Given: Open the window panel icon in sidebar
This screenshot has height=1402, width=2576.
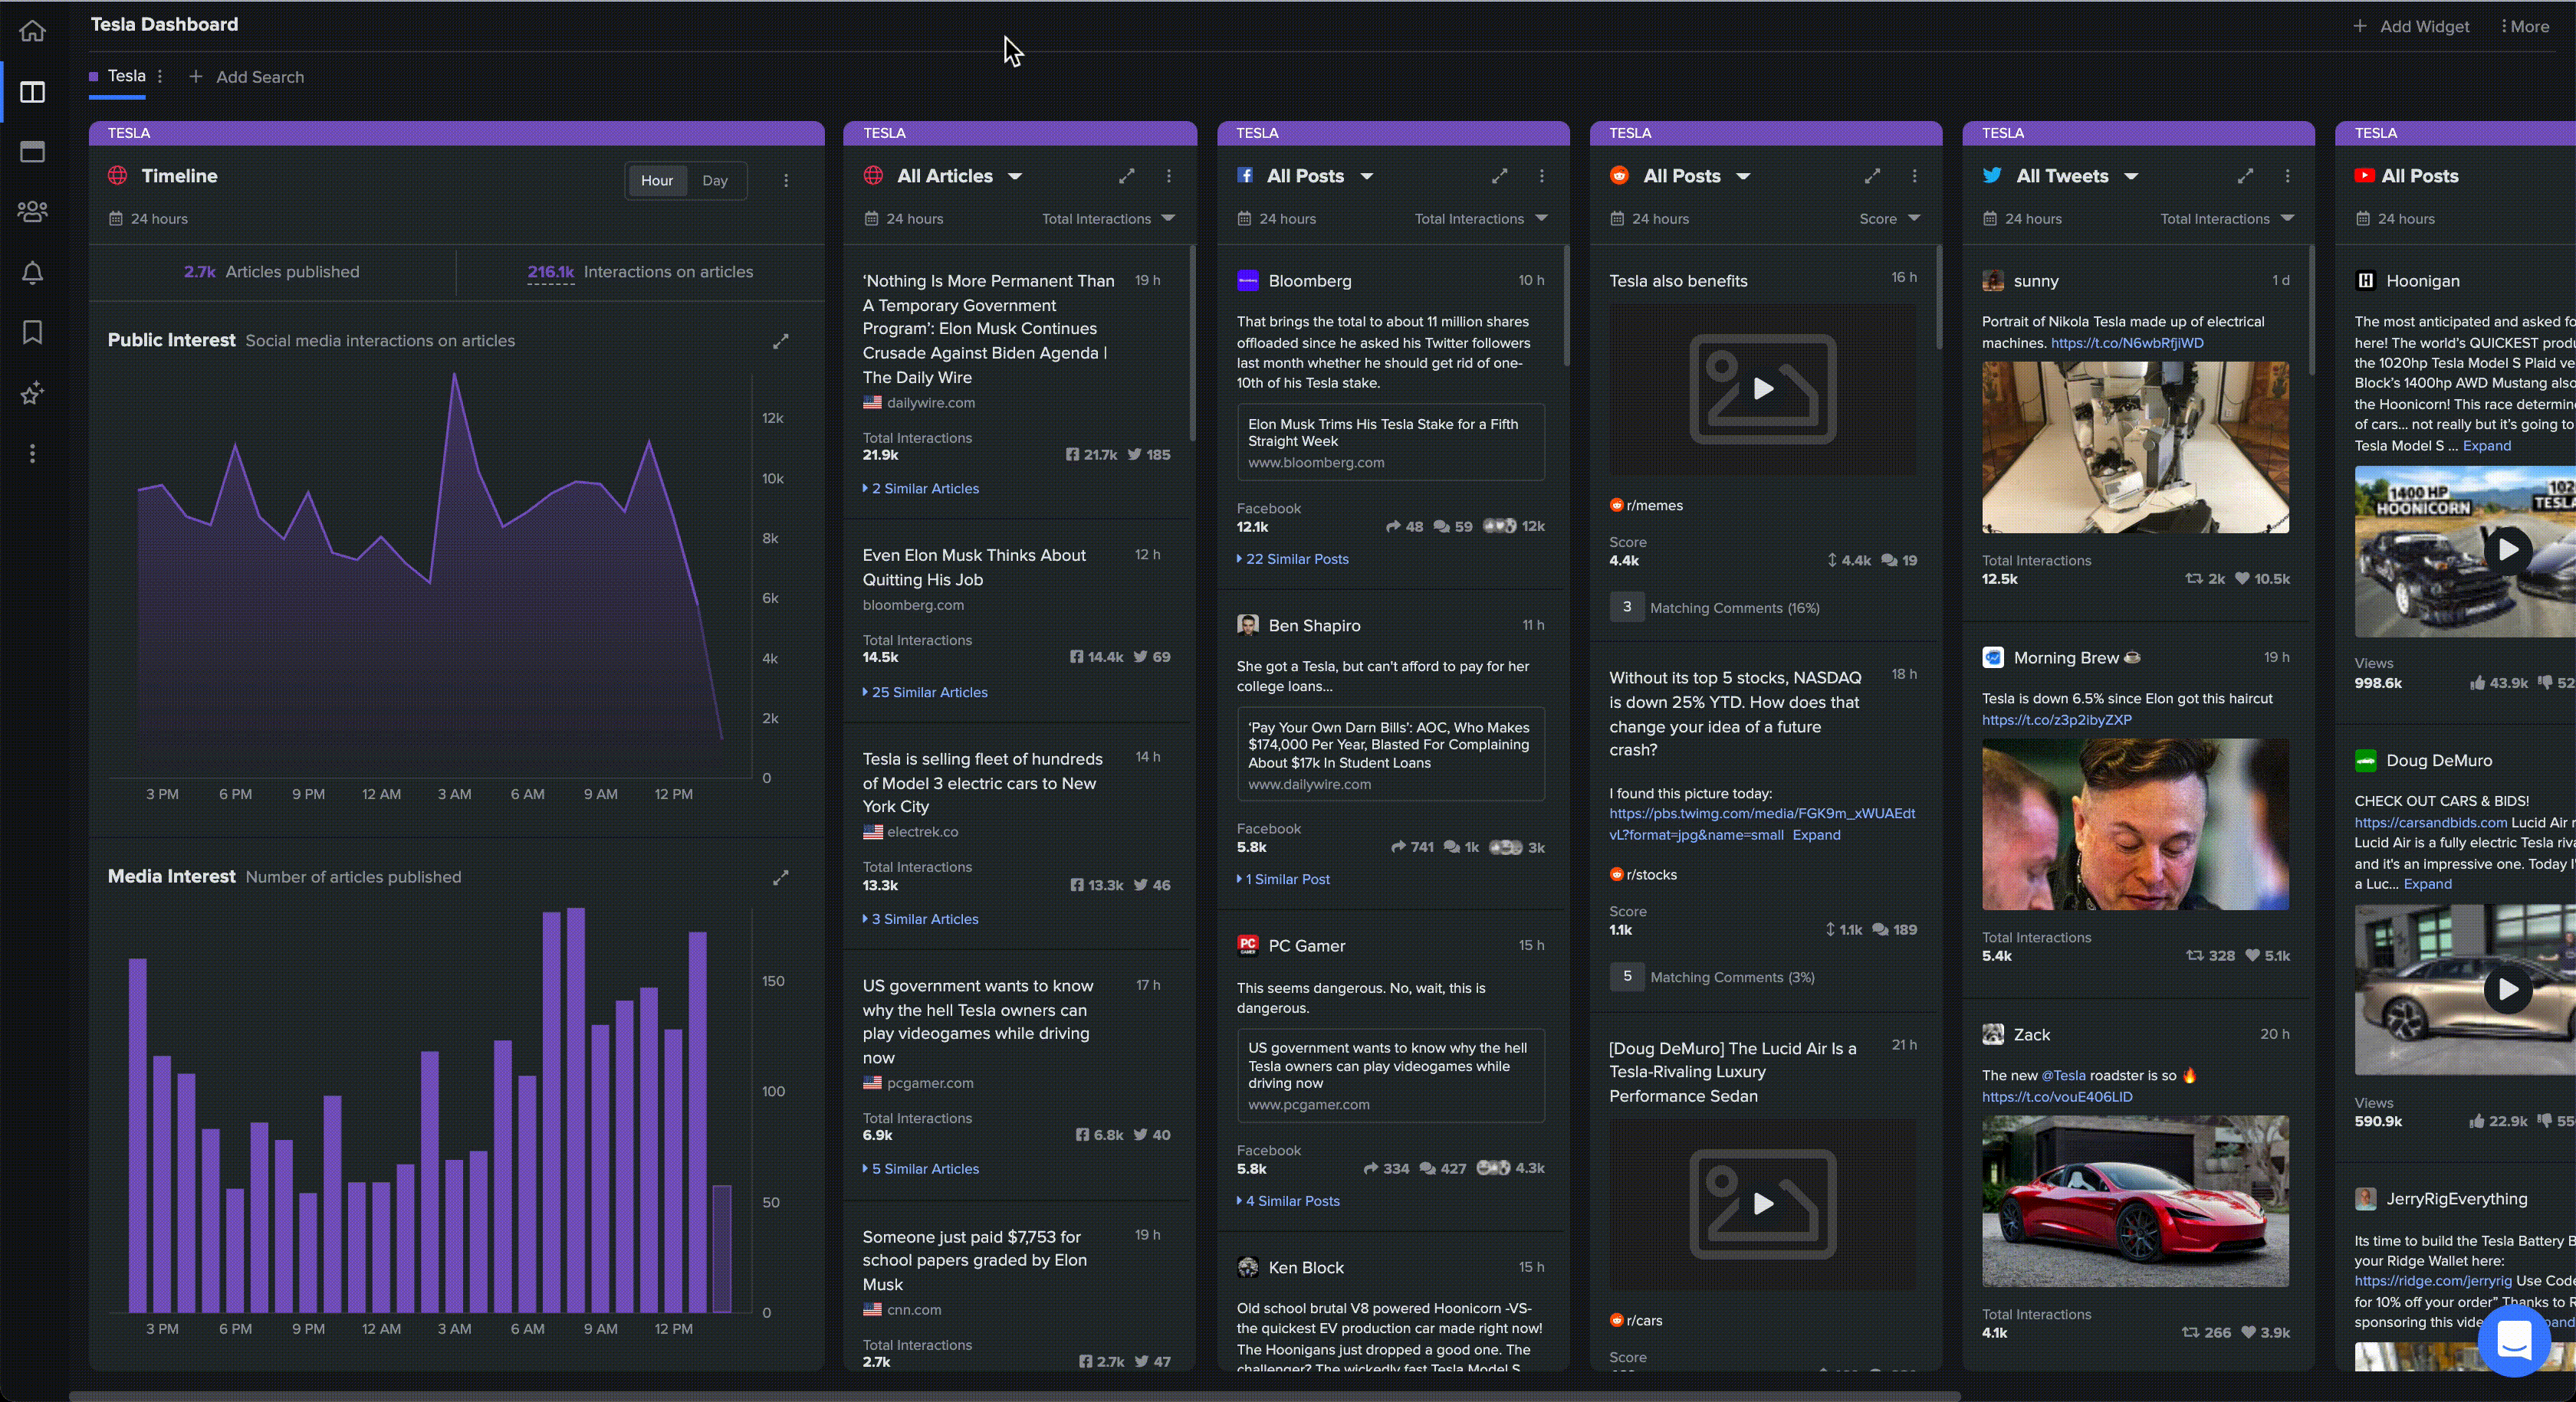Looking at the screenshot, I should [x=32, y=152].
